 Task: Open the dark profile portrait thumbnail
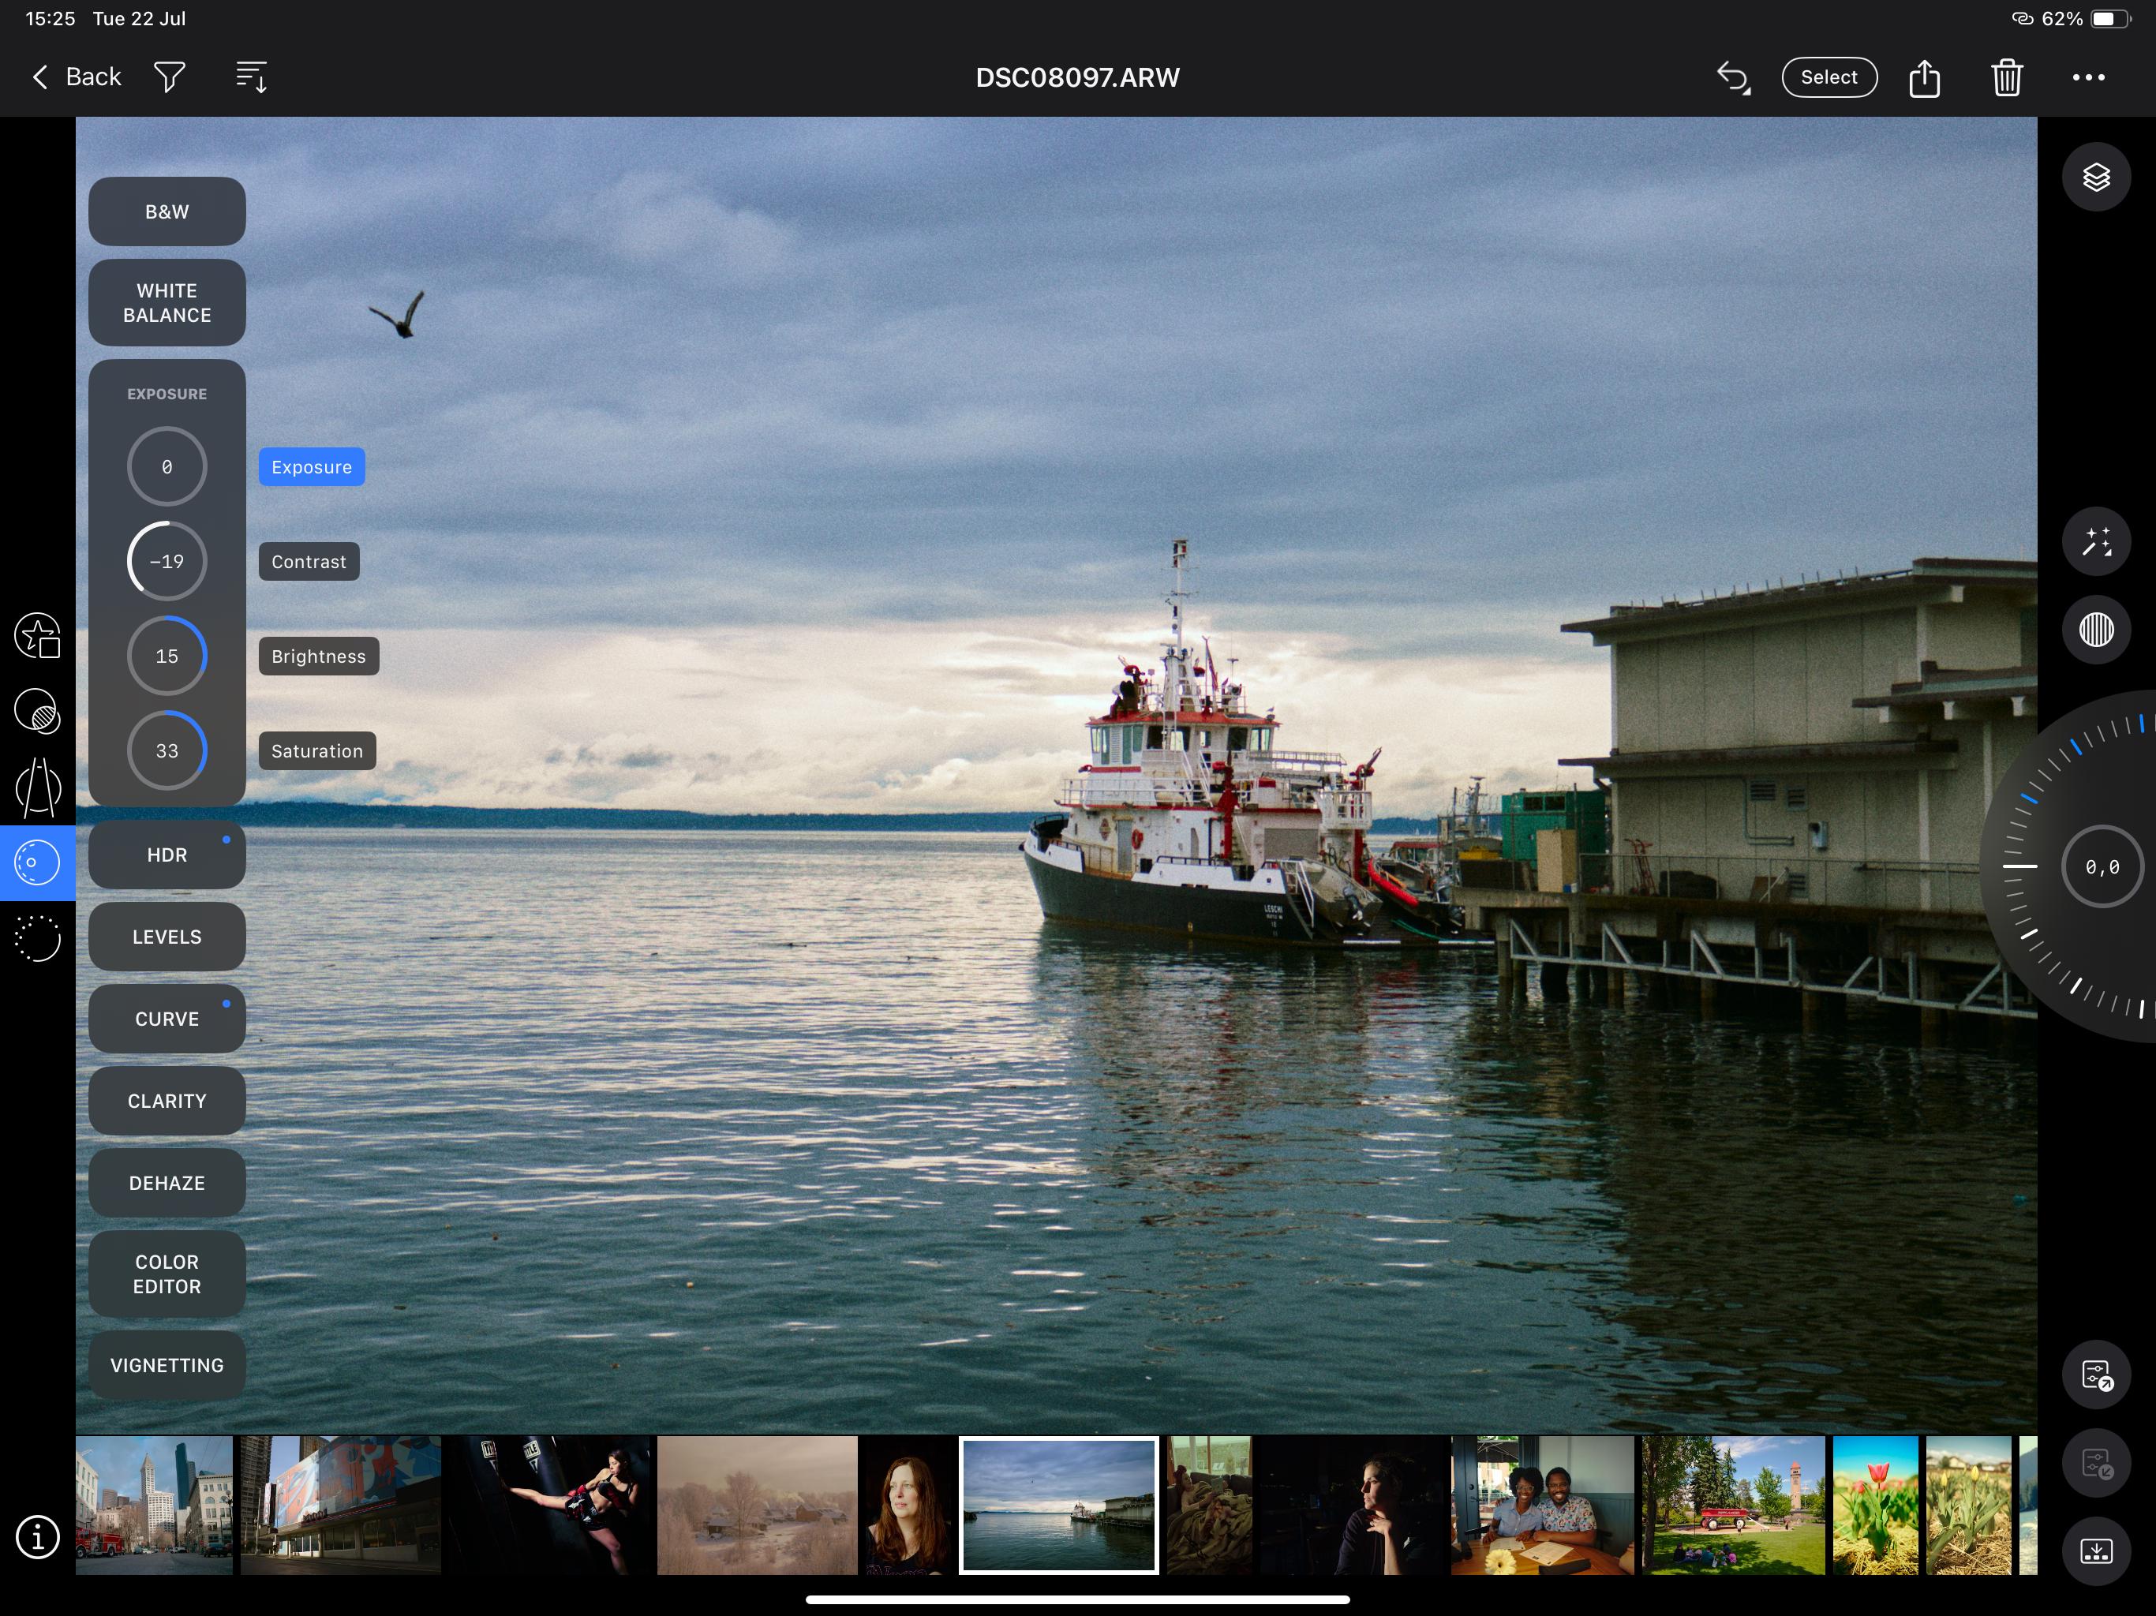pyautogui.click(x=1352, y=1505)
